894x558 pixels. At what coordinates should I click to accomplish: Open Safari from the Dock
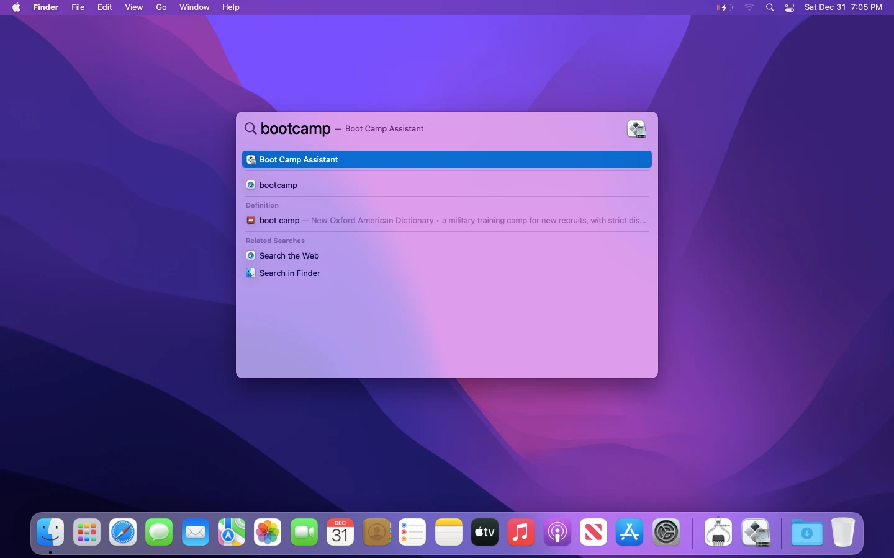click(x=123, y=532)
